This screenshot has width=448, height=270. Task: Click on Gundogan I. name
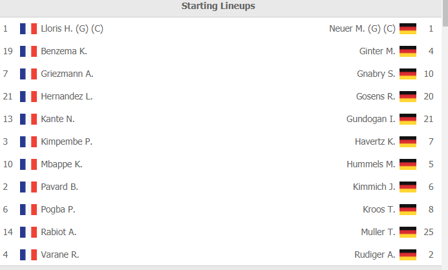(371, 119)
